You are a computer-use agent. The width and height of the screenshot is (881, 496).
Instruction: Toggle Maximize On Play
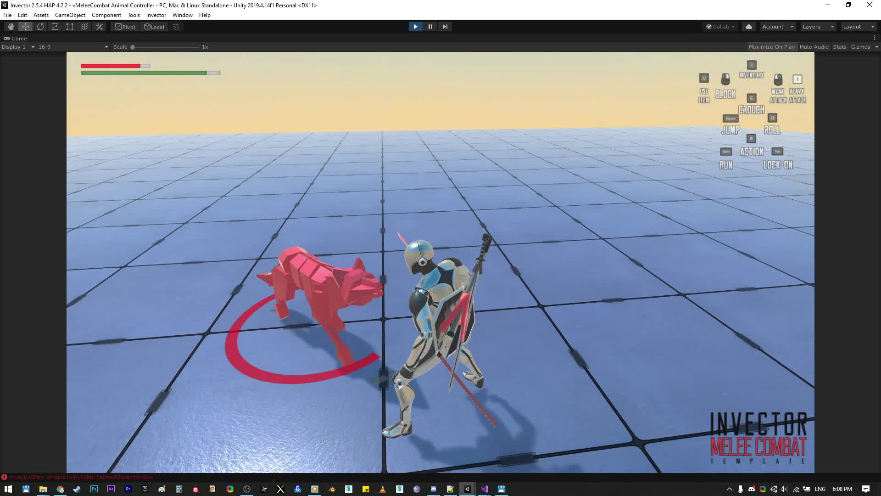[771, 47]
